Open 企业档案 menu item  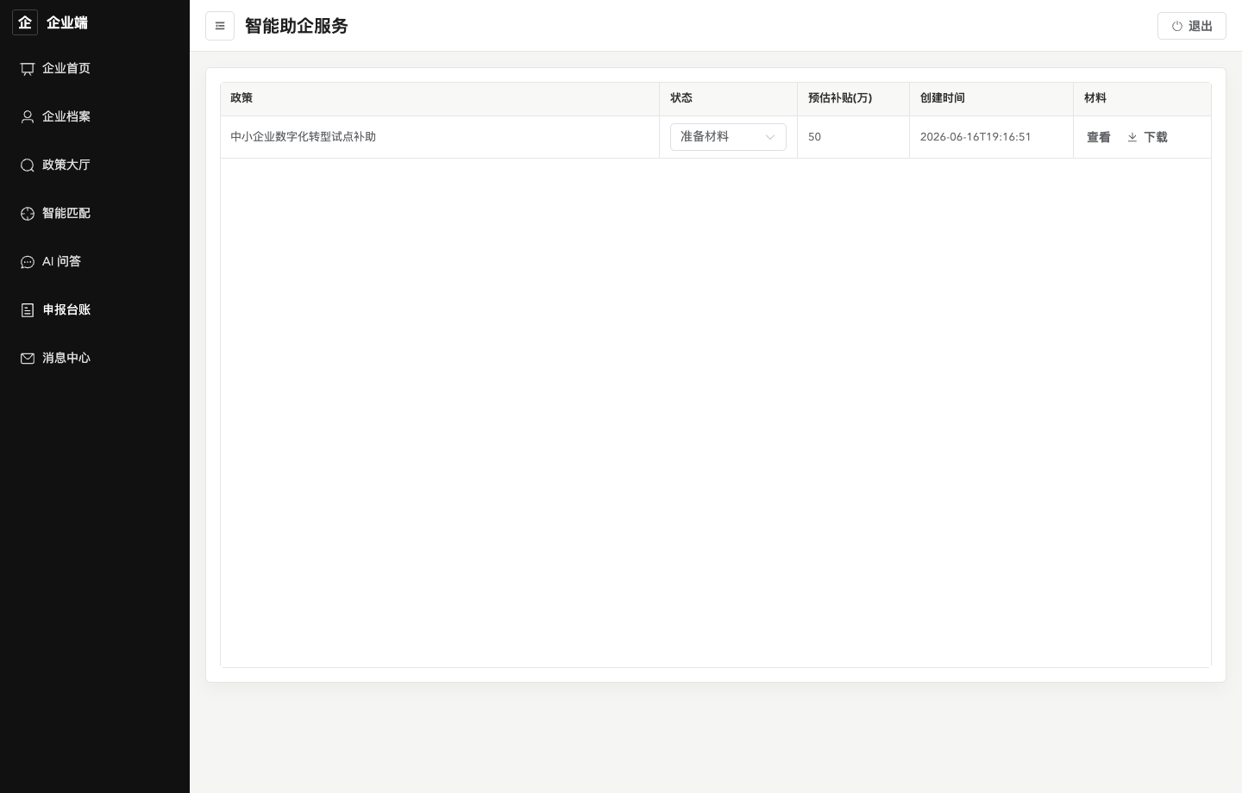click(x=95, y=117)
